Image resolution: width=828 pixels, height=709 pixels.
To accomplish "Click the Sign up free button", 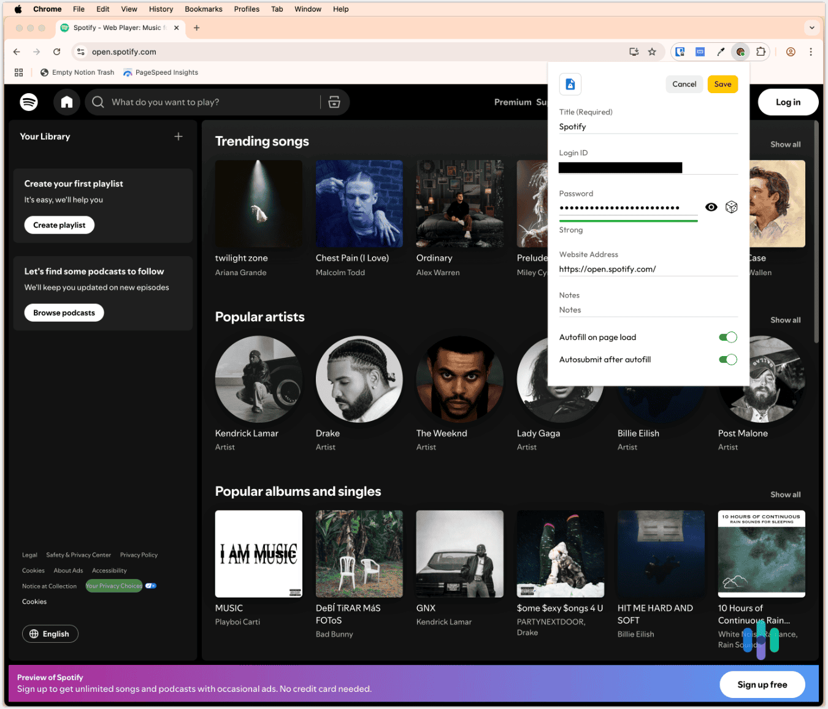I will [x=762, y=684].
